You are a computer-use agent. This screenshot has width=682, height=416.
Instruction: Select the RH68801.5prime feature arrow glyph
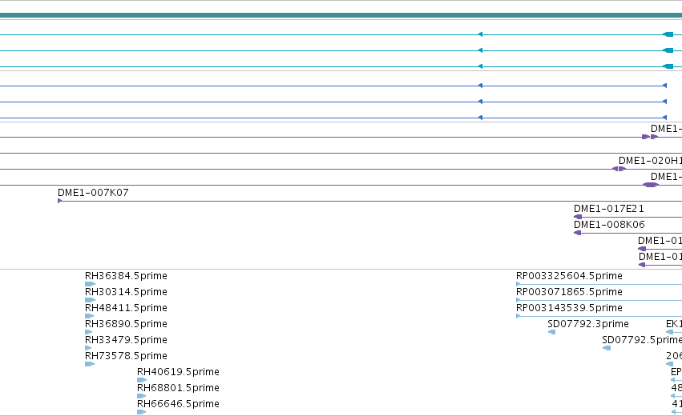coord(141,396)
